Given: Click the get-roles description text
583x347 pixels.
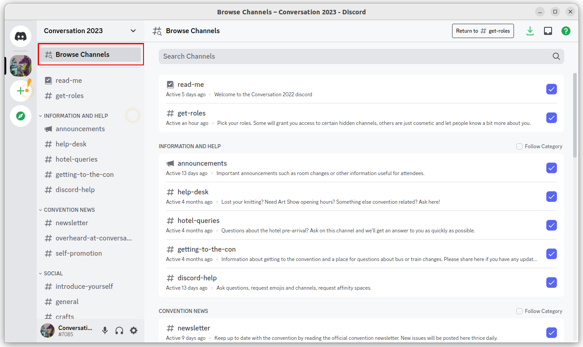Looking at the screenshot, I should click(x=374, y=123).
